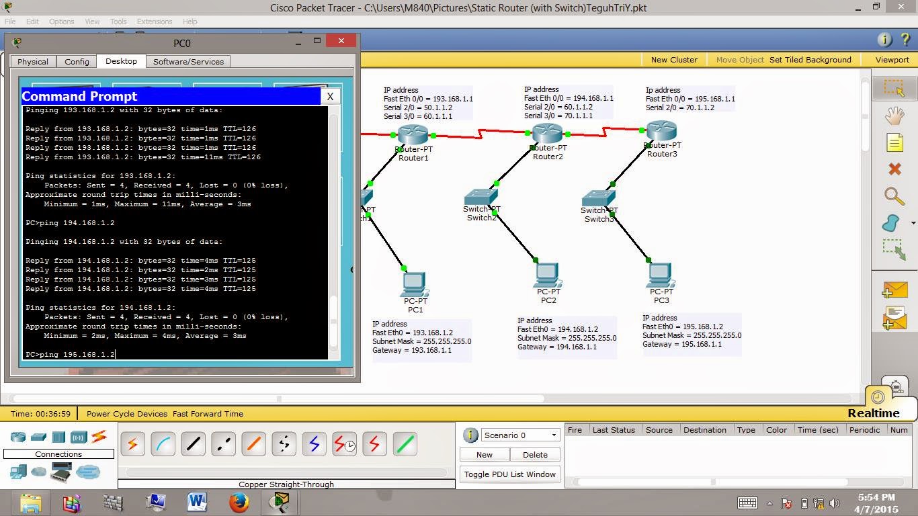Select the Custom Made Devices icon
The height and width of the screenshot is (516, 918).
pyautogui.click(x=61, y=472)
